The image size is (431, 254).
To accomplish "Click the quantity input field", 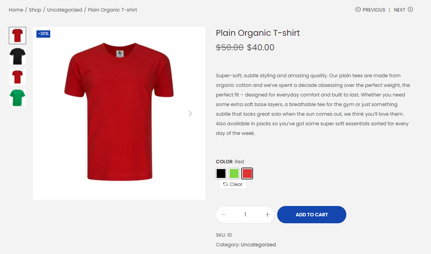I will (x=245, y=214).
